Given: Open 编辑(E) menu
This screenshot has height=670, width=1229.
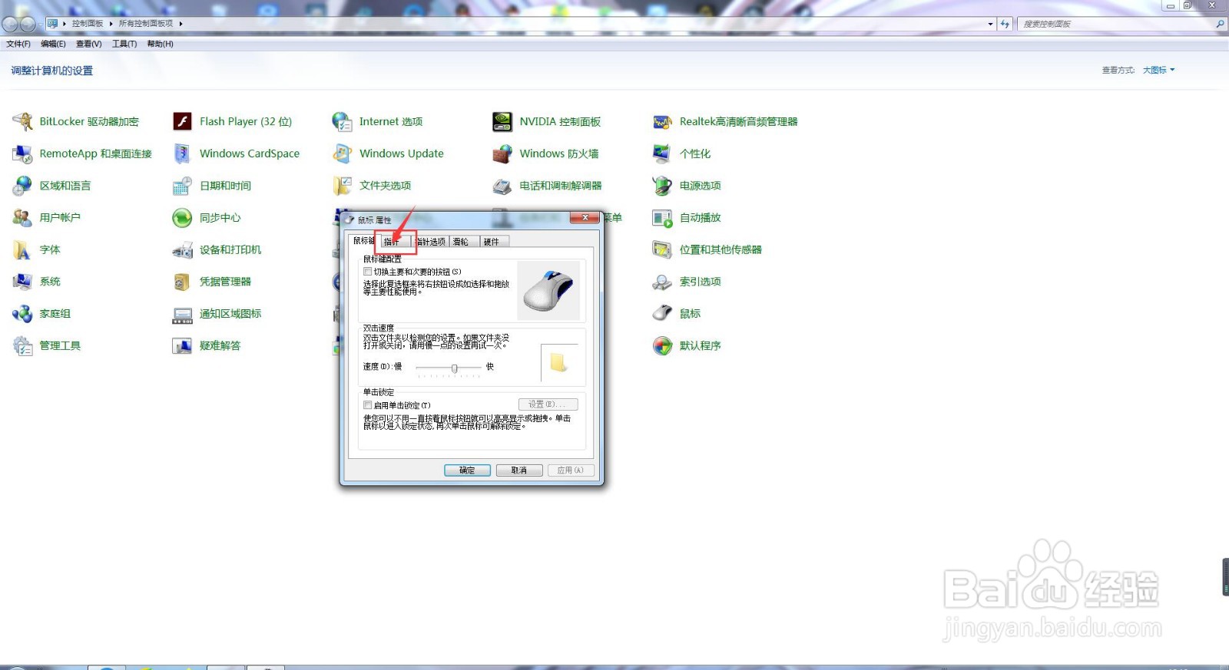Looking at the screenshot, I should 53,44.
